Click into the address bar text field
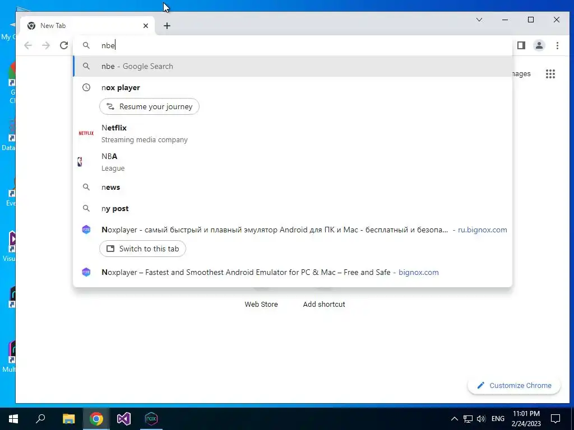This screenshot has height=430, width=574. [293, 45]
